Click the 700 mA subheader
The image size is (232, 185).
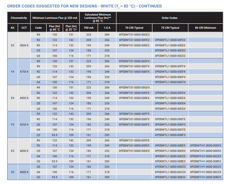[89, 28]
